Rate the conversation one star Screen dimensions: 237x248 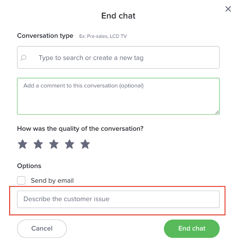[x=23, y=144]
